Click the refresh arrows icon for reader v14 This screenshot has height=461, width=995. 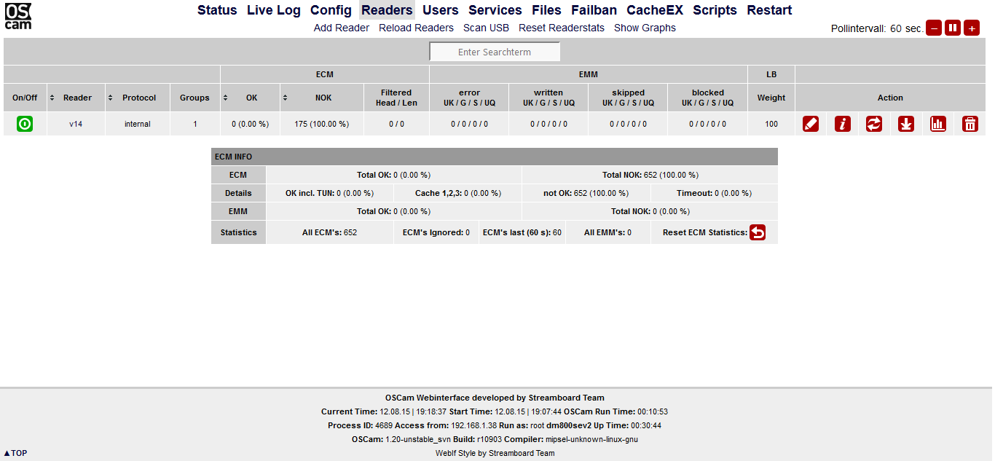coord(874,124)
